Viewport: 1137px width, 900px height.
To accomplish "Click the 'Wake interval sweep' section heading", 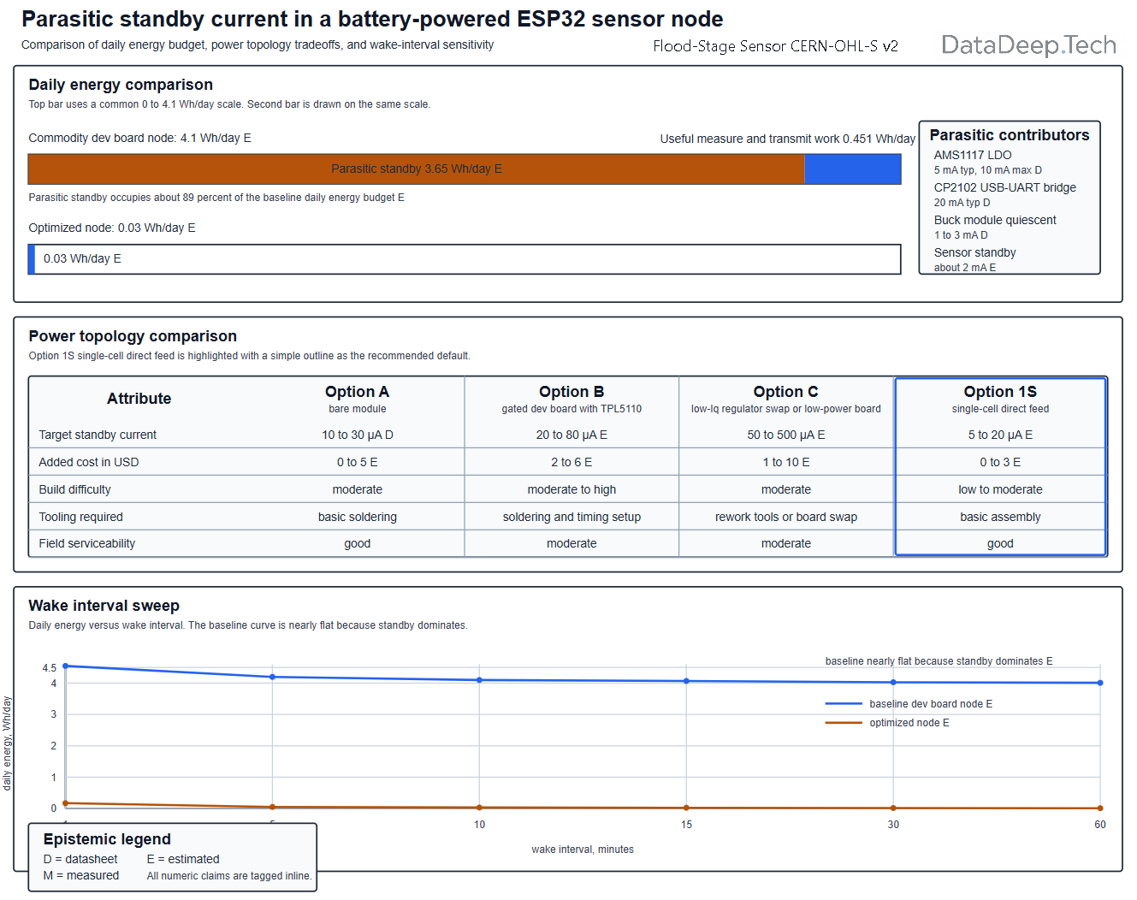I will [x=104, y=606].
